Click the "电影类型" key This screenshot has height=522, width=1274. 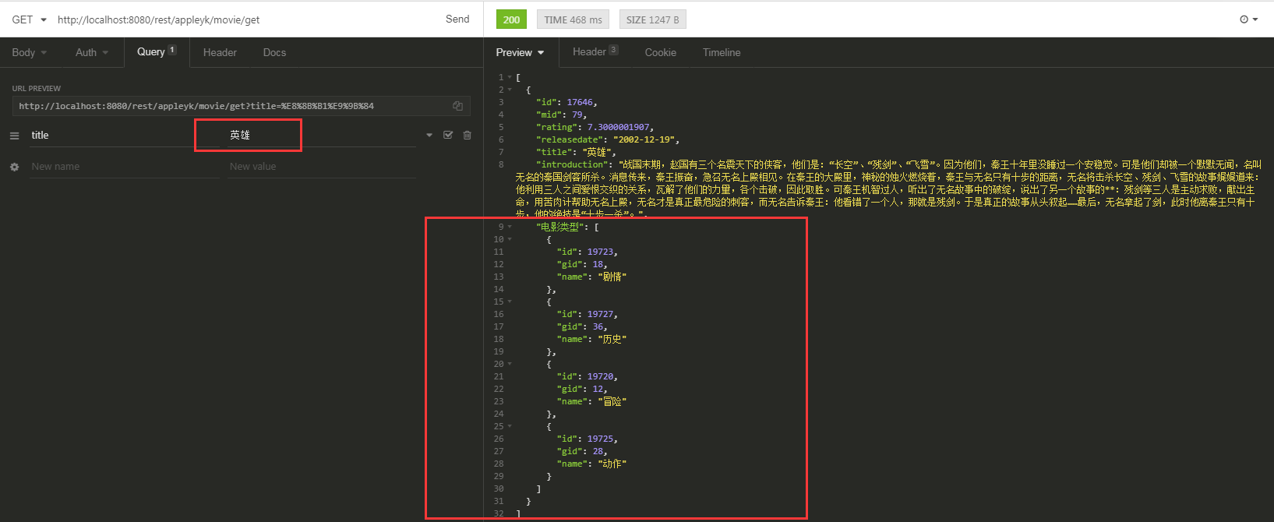coord(561,227)
